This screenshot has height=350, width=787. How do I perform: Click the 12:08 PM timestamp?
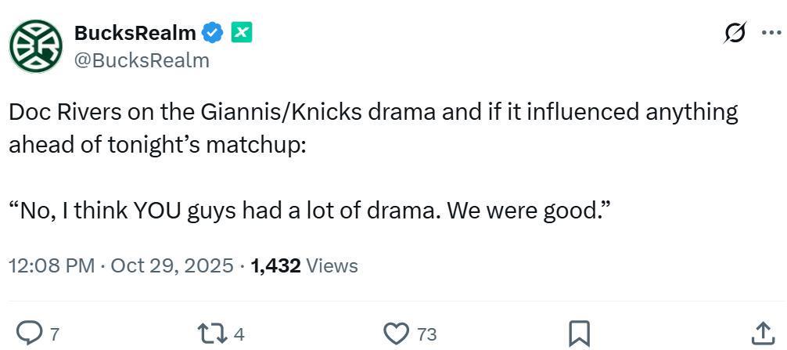52,265
